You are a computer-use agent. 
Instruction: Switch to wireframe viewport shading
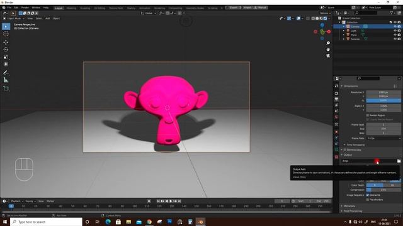tap(313, 18)
